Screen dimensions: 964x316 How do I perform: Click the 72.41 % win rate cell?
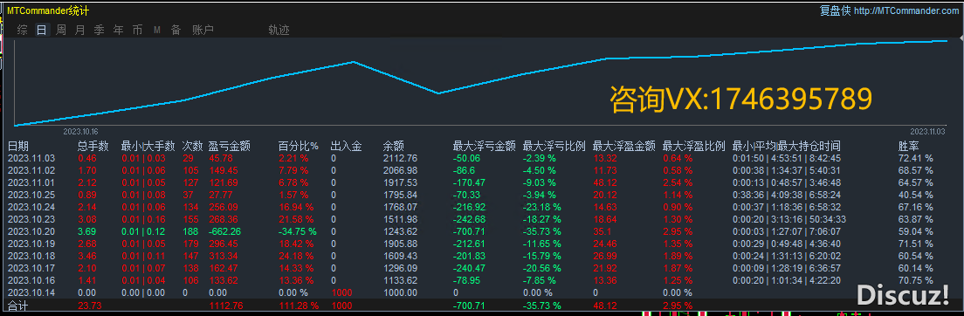click(x=915, y=159)
